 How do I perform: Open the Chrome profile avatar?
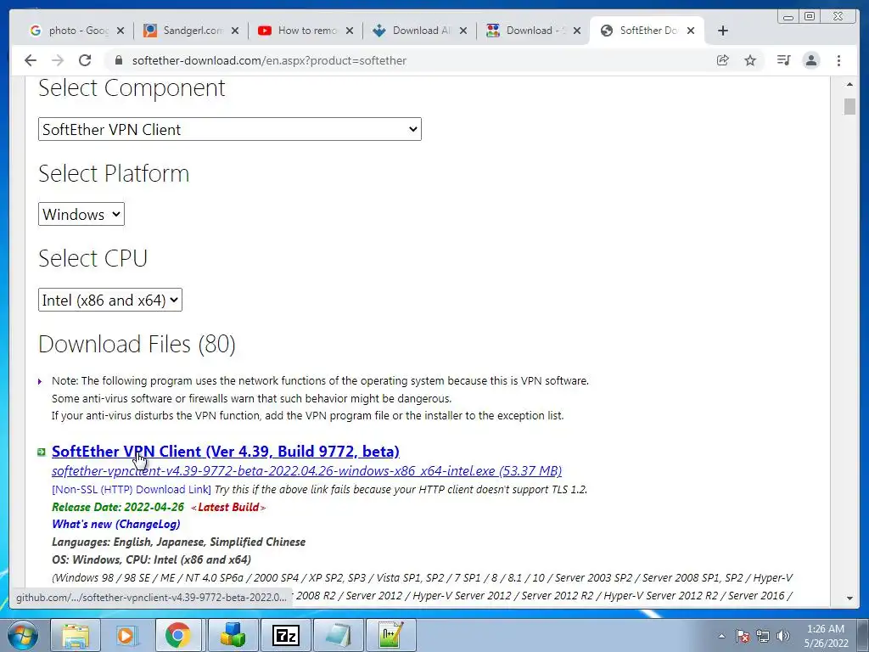click(x=811, y=60)
